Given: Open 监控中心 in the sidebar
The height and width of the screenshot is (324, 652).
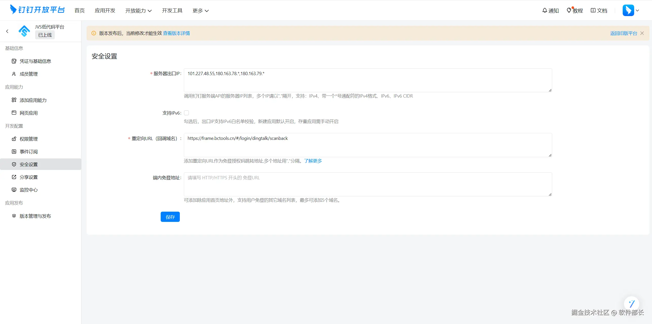Looking at the screenshot, I should tap(29, 190).
